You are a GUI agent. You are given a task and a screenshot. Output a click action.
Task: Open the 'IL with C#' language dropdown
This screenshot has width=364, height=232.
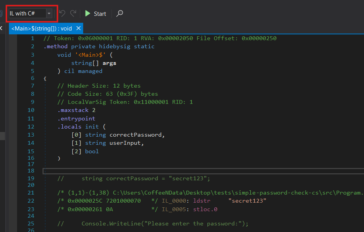pos(31,14)
